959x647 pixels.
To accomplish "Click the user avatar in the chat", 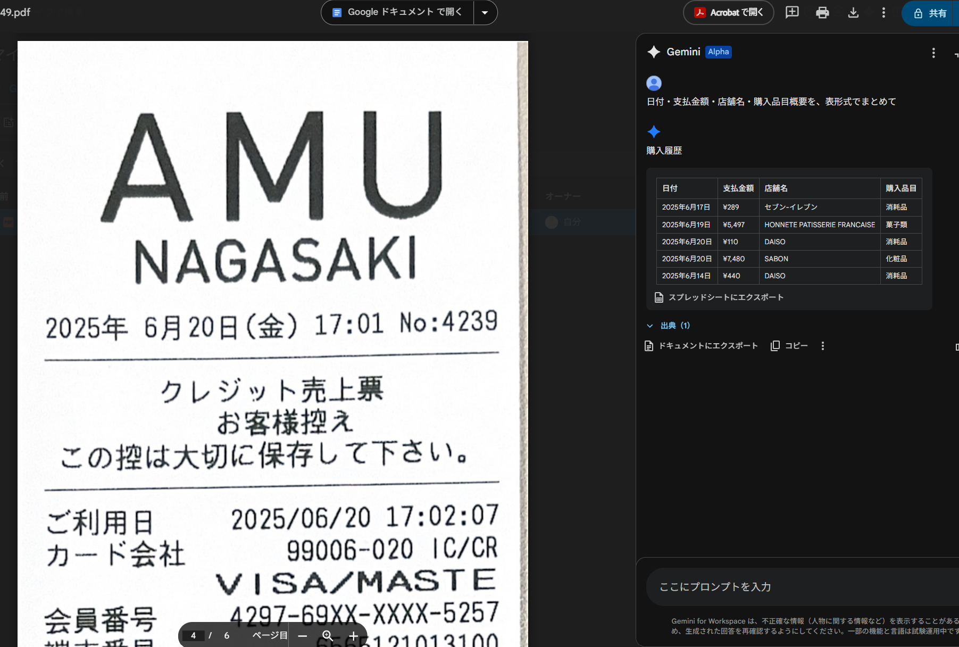I will click(654, 83).
